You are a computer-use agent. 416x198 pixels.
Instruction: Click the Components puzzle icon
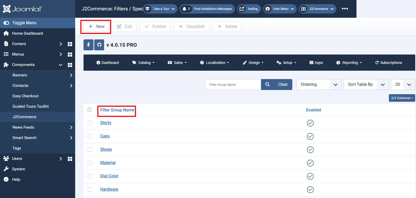click(x=6, y=65)
